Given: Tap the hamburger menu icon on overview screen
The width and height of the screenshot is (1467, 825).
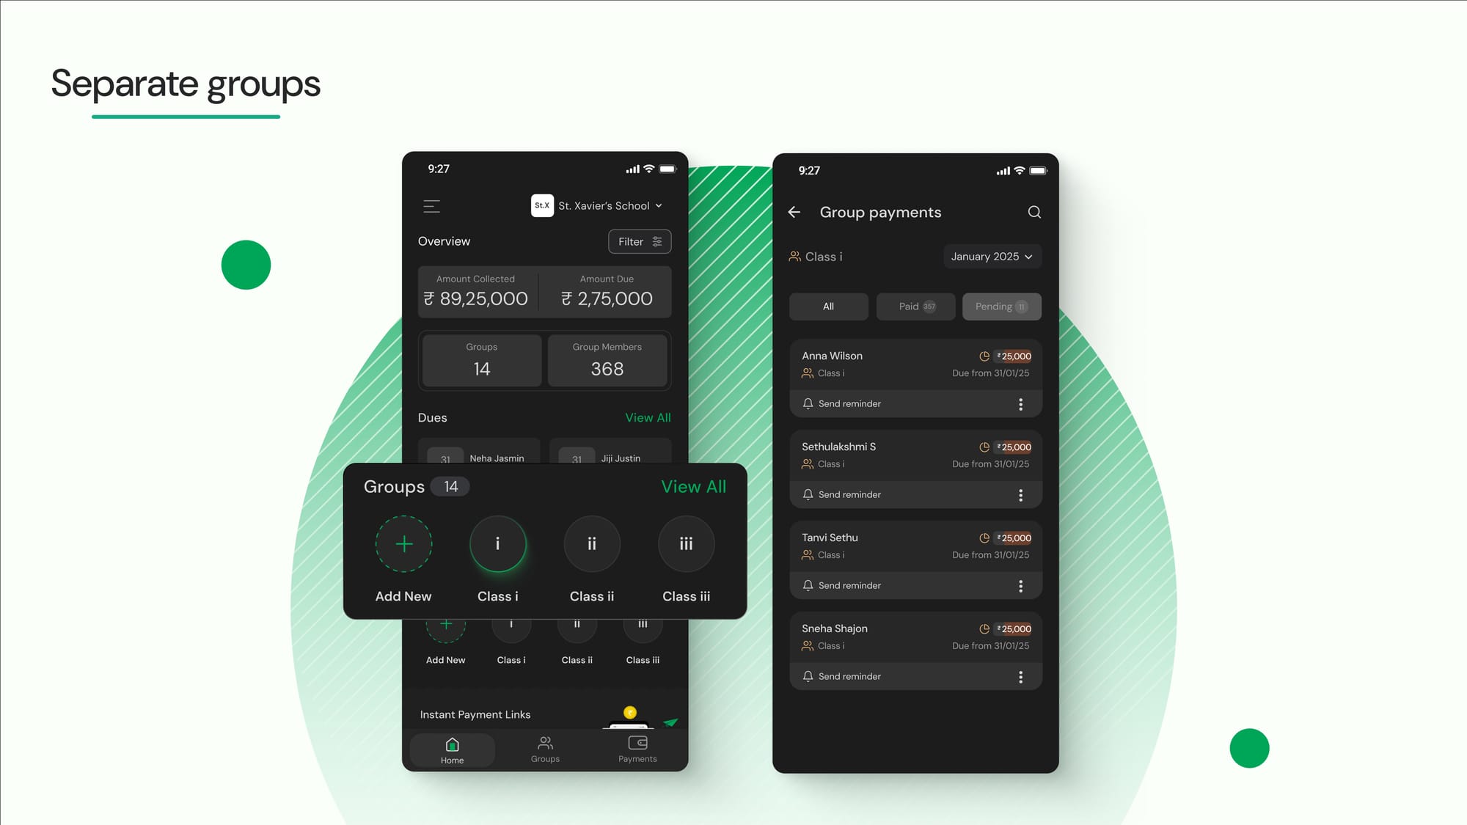Looking at the screenshot, I should 431,205.
